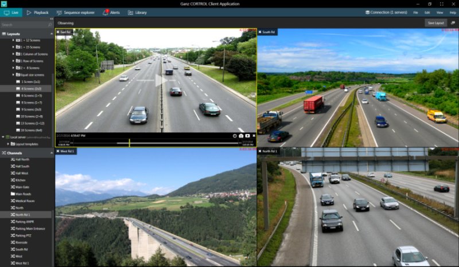Take a snapshot with the camera icon
Viewport: 459px width, 267px height.
pyautogui.click(x=242, y=136)
